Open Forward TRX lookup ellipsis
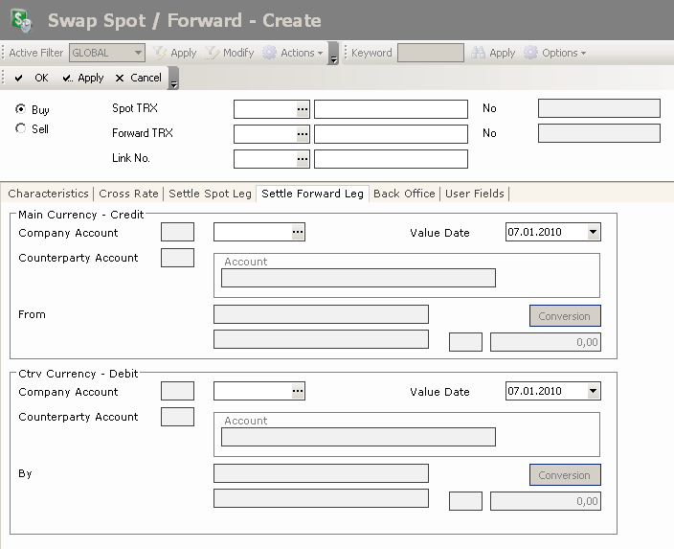 pyautogui.click(x=303, y=134)
